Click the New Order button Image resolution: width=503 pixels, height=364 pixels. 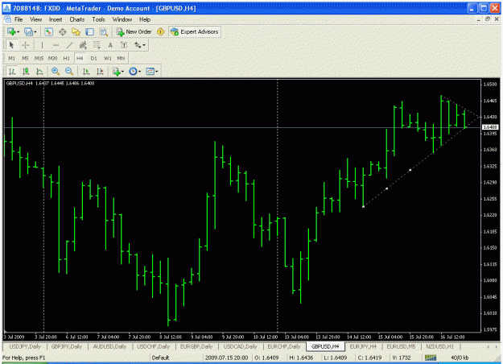(x=134, y=31)
